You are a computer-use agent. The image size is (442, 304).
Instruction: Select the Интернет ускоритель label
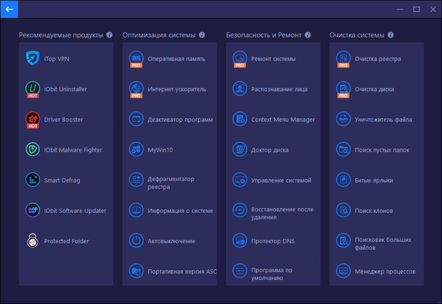177,89
